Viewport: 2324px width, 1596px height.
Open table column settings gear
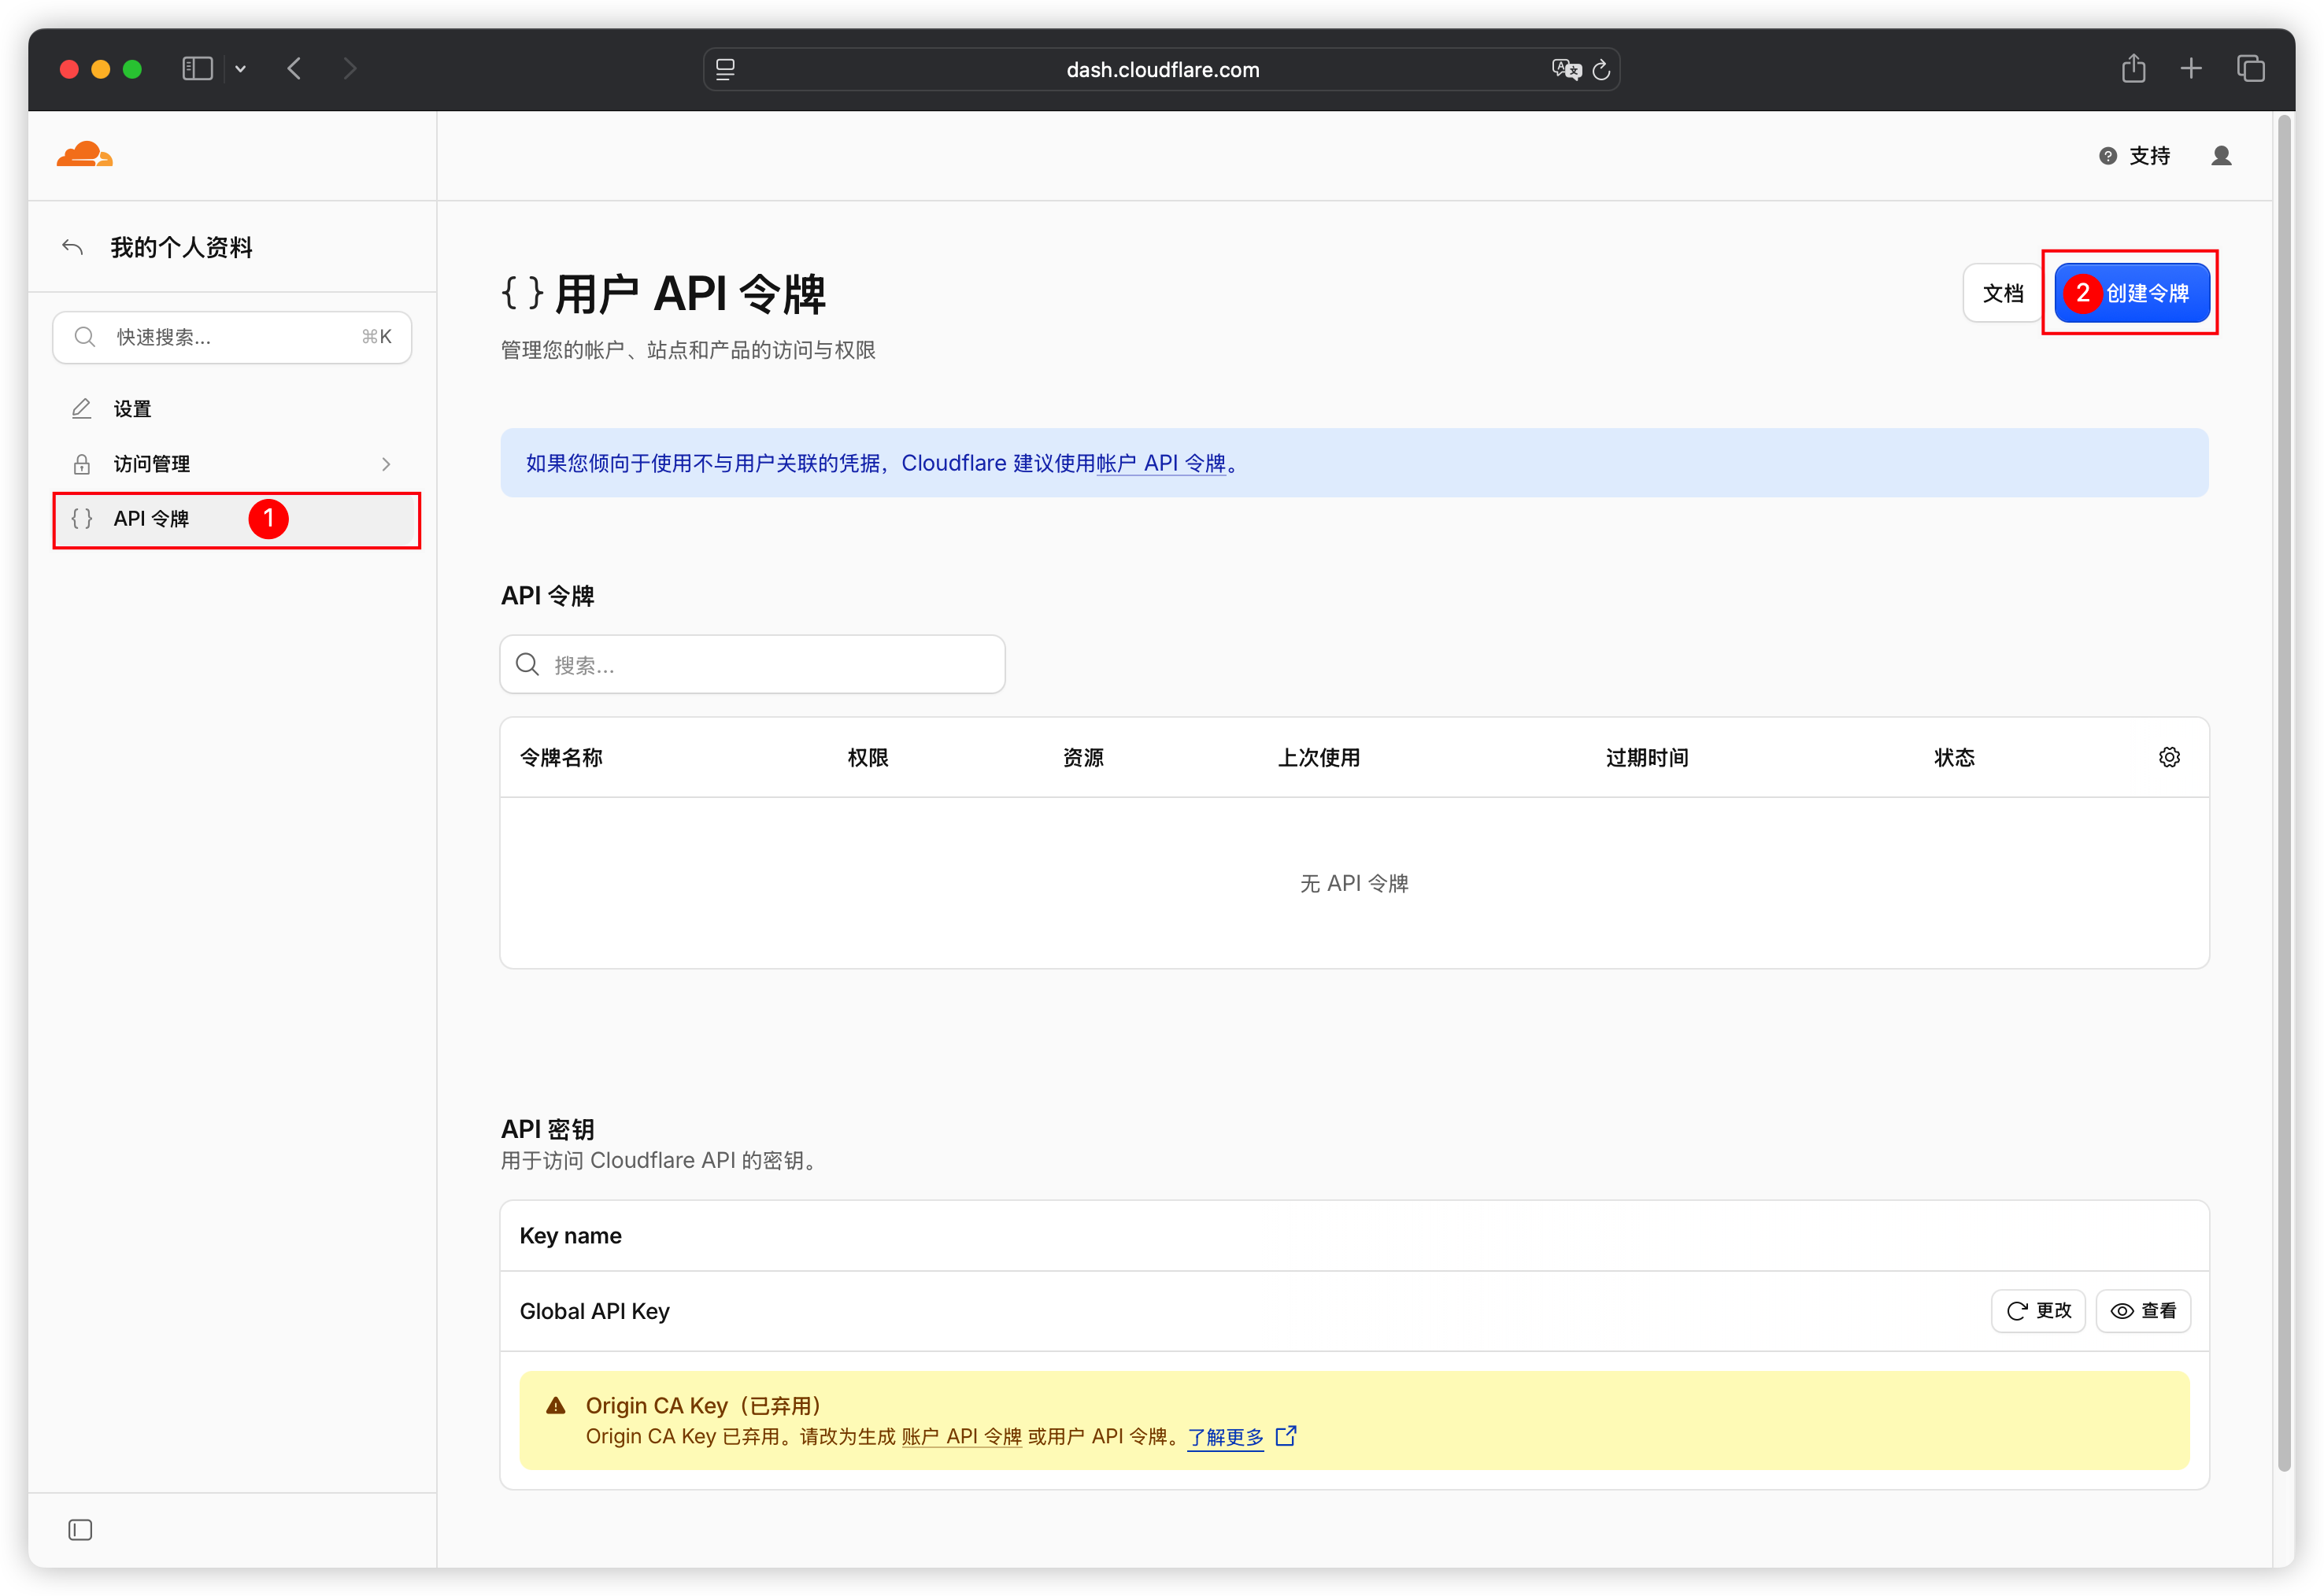click(x=2168, y=757)
